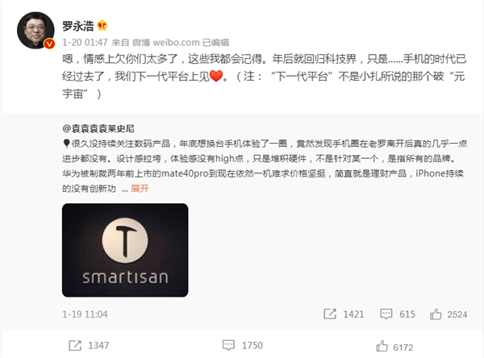Like the main post with 6172 likes
This screenshot has width=484, height=358.
[382, 346]
